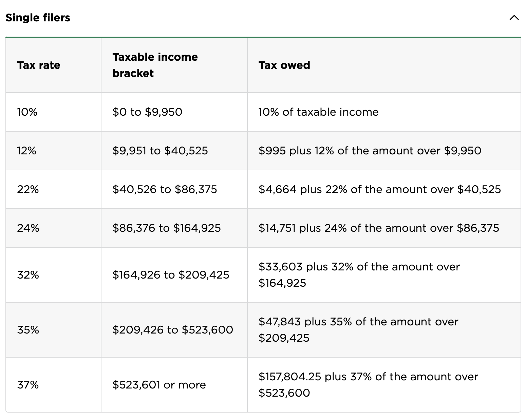This screenshot has height=418, width=526.
Task: Select the 12% tax rate cell
Action: pyautogui.click(x=26, y=150)
